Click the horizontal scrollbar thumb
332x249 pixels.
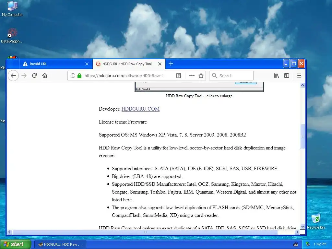(x=145, y=232)
